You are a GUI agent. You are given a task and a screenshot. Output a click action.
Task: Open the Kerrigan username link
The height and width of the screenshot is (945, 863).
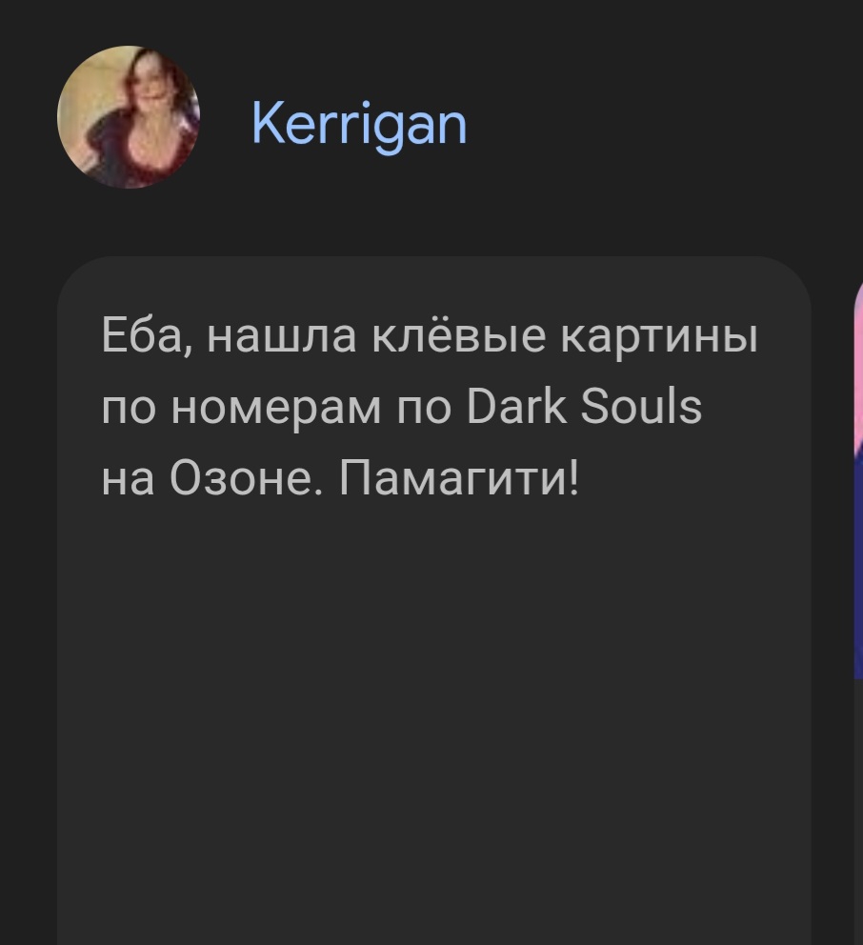359,125
